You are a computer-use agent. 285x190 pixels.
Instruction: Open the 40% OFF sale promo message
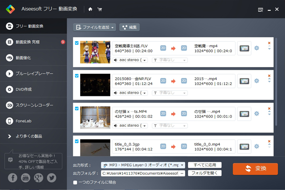[33, 161]
